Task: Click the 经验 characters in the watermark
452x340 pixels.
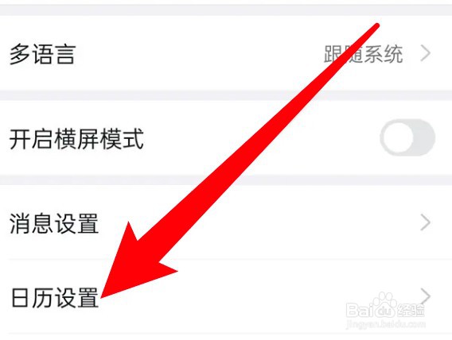Action: 411,310
